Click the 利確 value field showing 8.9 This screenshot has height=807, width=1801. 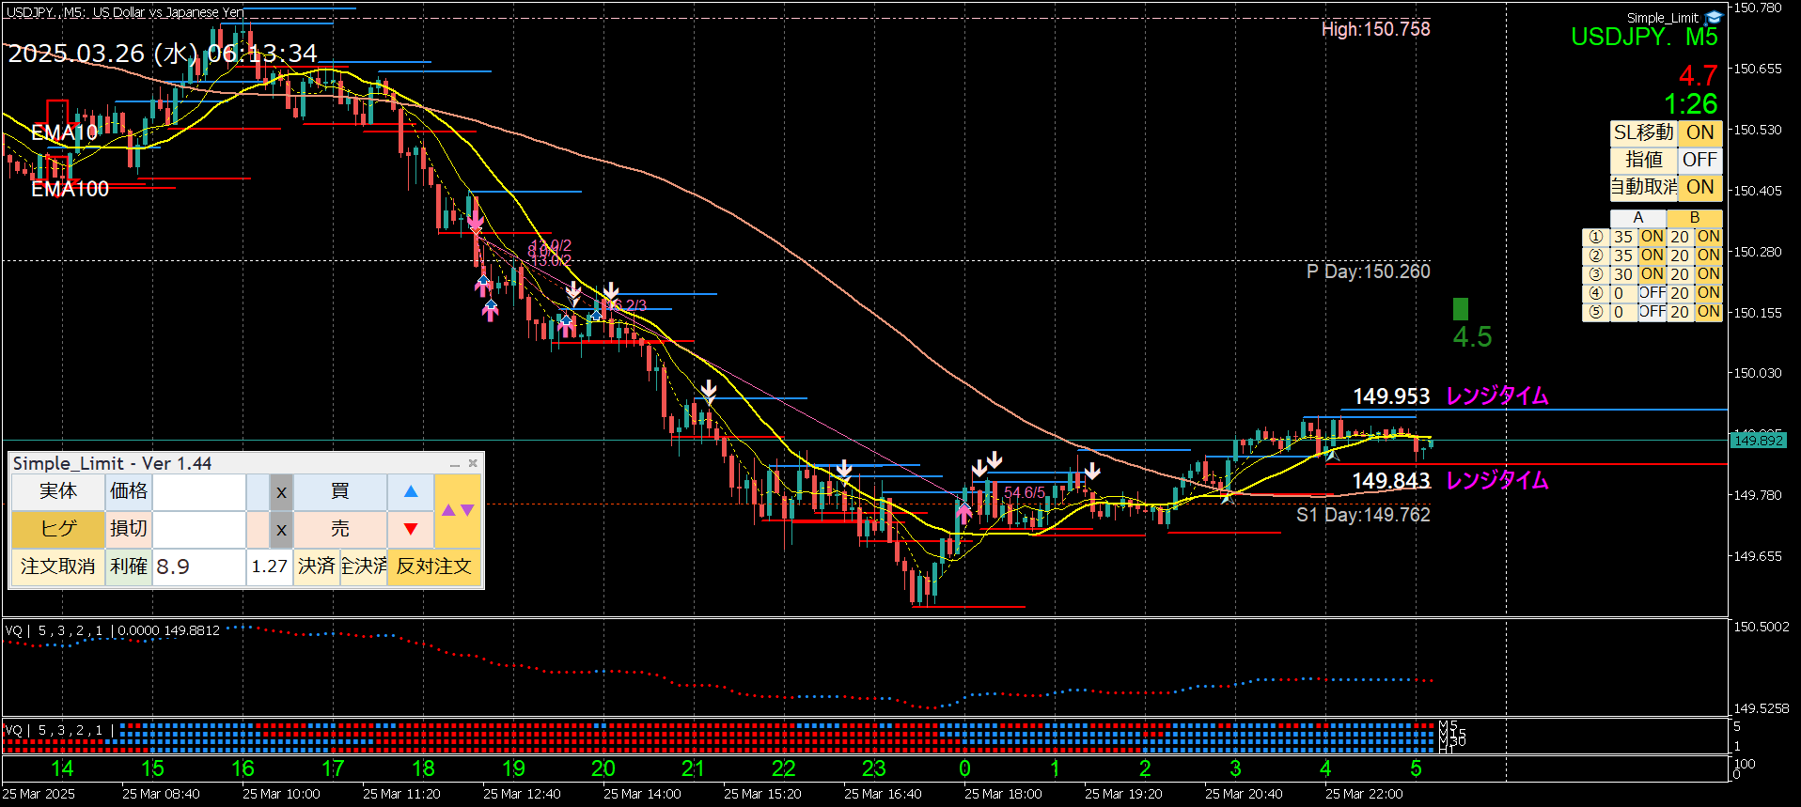(198, 566)
